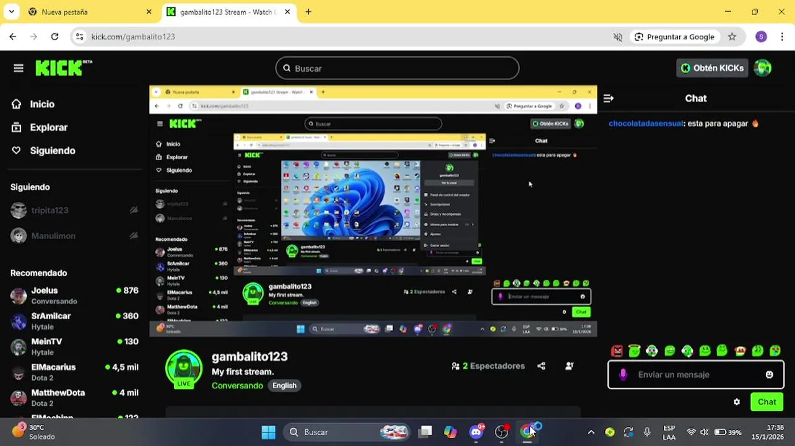Click the 2 Espectadores viewer count
The image size is (795, 446).
[x=488, y=366]
